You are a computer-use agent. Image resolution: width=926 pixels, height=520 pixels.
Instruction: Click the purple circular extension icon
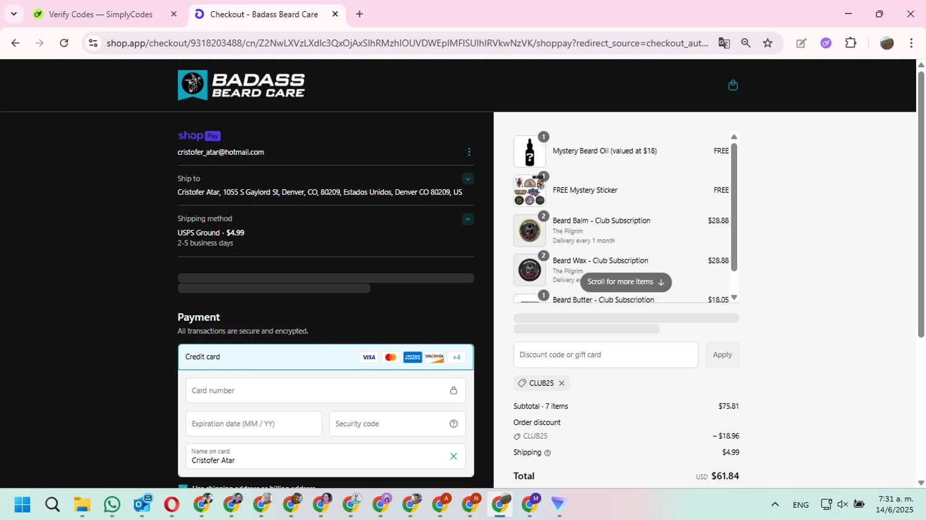click(826, 43)
